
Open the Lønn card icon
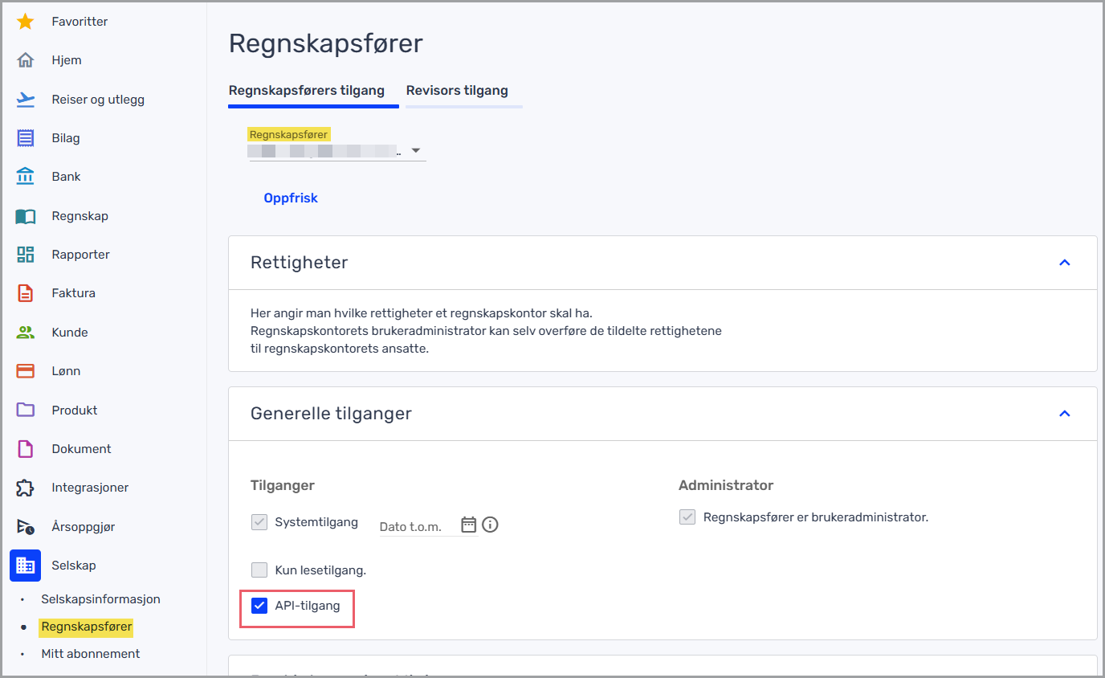[x=26, y=371]
